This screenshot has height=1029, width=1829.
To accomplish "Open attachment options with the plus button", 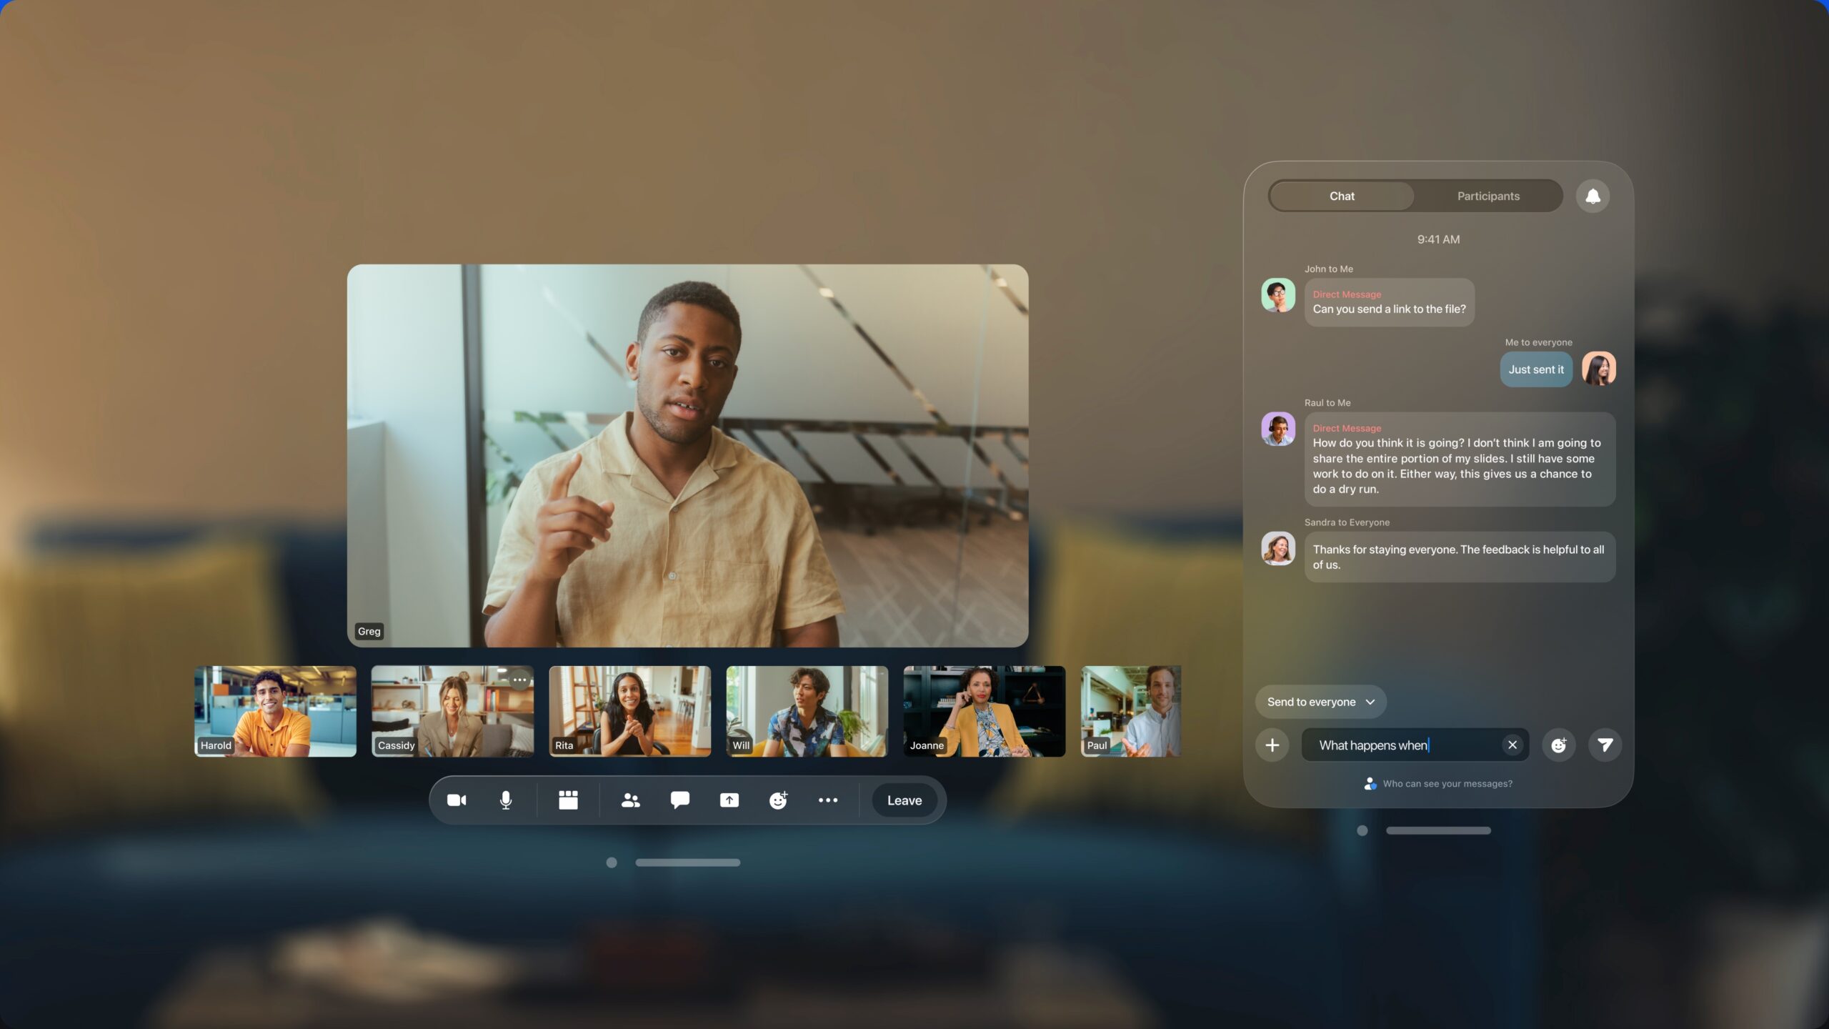I will pos(1272,744).
